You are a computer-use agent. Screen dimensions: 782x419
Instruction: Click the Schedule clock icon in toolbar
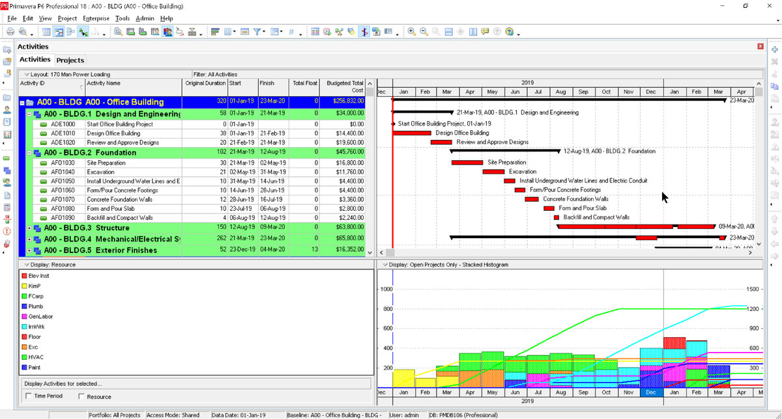tap(326, 31)
